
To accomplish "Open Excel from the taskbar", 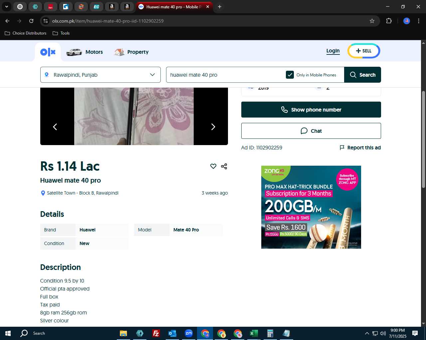I will coord(254,333).
